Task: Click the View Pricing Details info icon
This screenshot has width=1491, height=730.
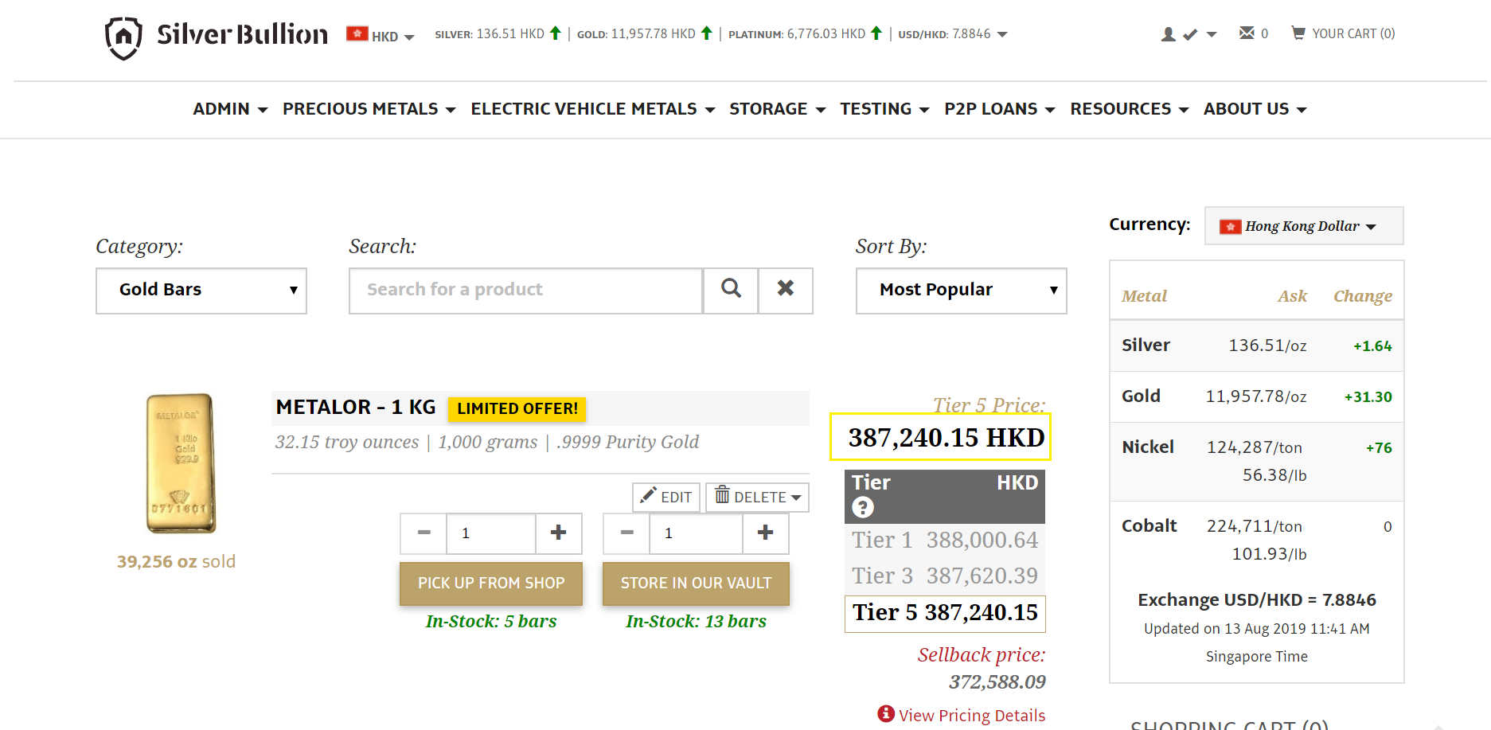Action: [886, 714]
